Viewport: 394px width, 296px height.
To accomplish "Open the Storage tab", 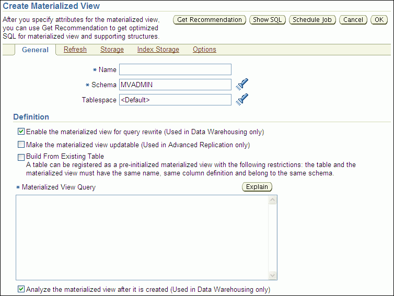I will (112, 50).
